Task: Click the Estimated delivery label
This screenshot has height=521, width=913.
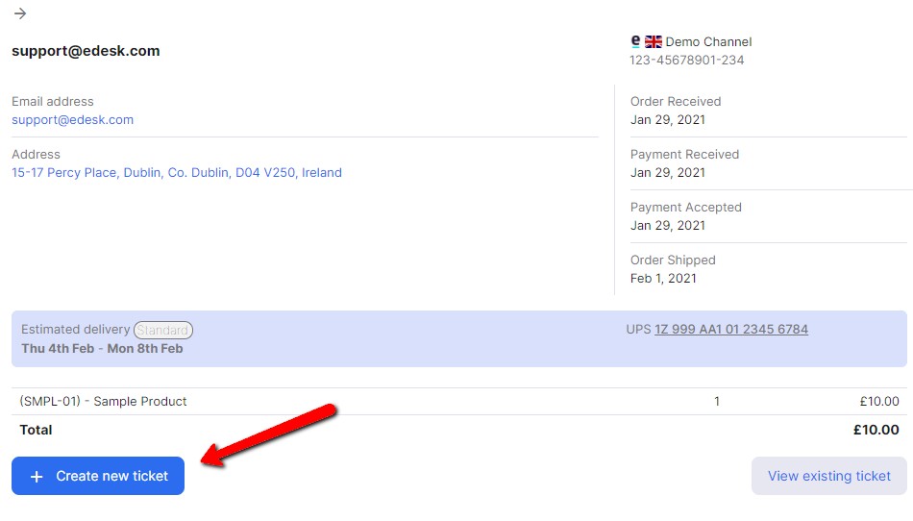Action: point(76,329)
